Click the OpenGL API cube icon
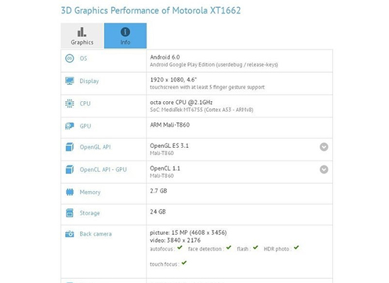Image resolution: width=389 pixels, height=283 pixels. (69, 147)
